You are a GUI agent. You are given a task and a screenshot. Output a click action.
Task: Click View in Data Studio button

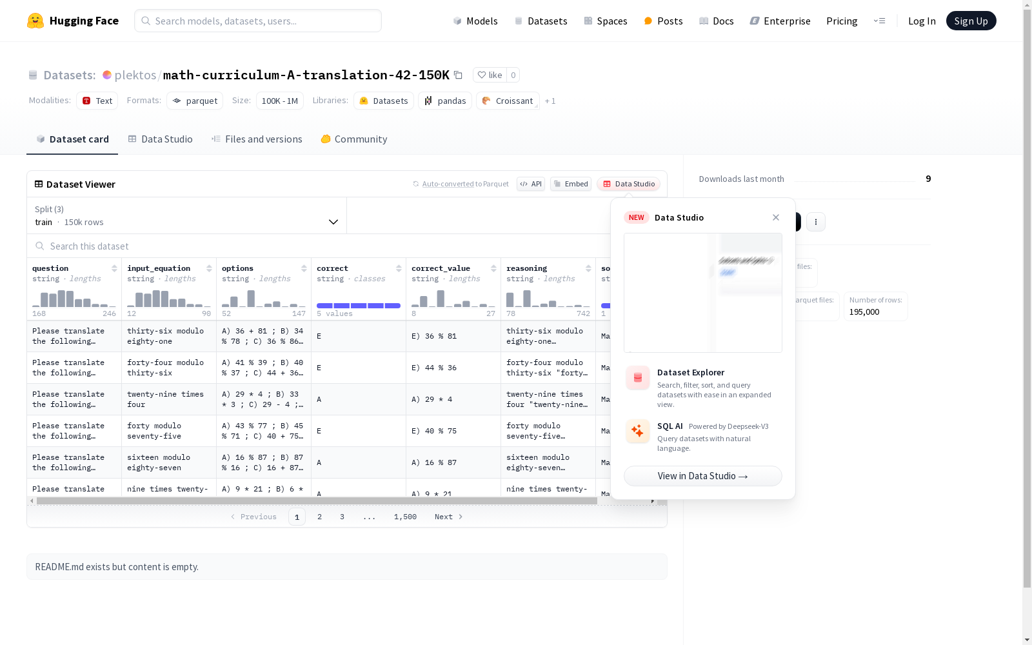pyautogui.click(x=703, y=476)
